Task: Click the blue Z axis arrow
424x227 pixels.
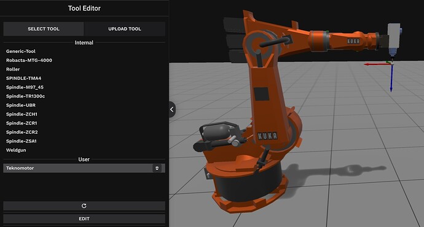Action: [x=391, y=79]
